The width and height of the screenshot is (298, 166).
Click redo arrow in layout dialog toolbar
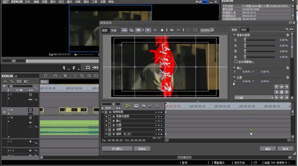[x=178, y=30]
